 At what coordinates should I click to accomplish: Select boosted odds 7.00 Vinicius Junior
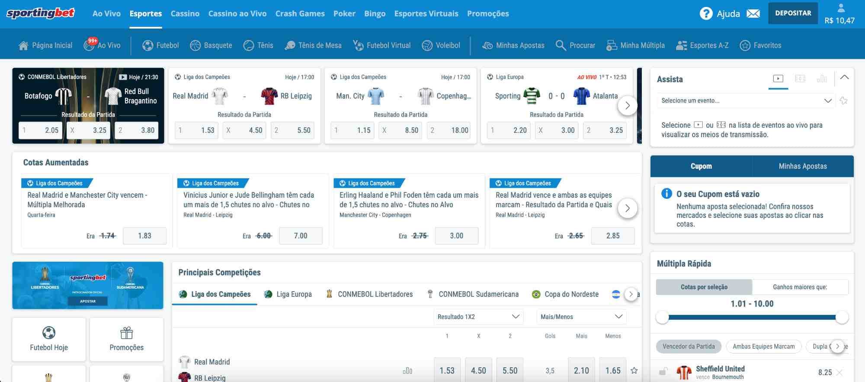coord(301,236)
